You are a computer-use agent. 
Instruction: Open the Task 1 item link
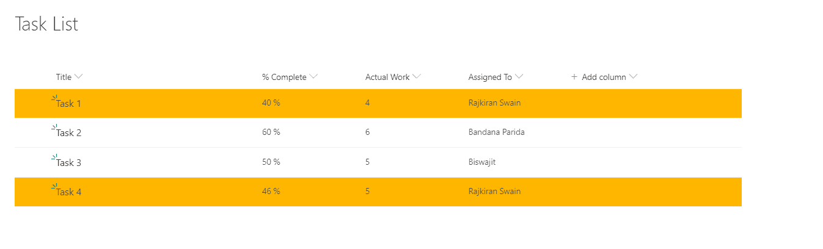68,104
